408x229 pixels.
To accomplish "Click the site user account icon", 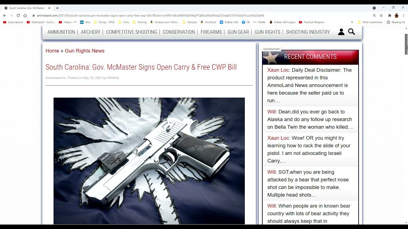I will (x=341, y=32).
